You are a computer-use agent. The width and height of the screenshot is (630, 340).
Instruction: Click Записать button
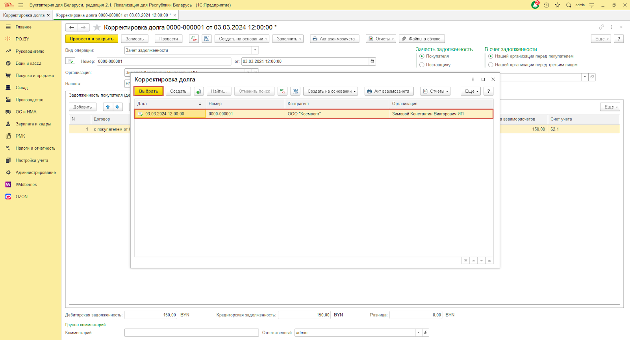135,39
